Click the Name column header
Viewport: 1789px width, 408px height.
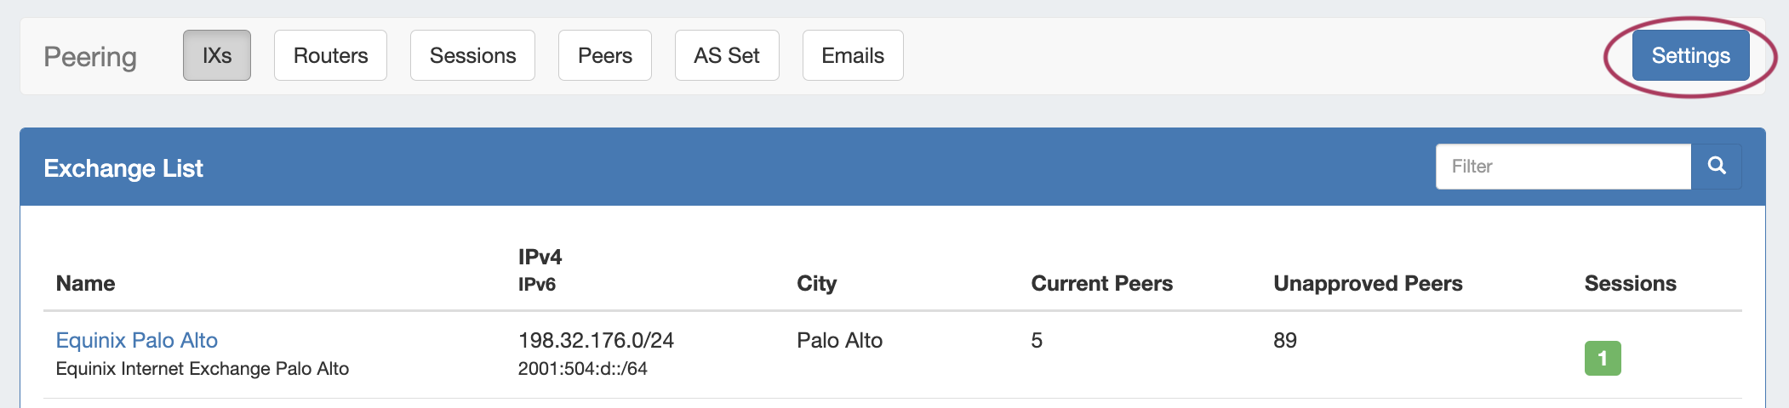pyautogui.click(x=85, y=284)
